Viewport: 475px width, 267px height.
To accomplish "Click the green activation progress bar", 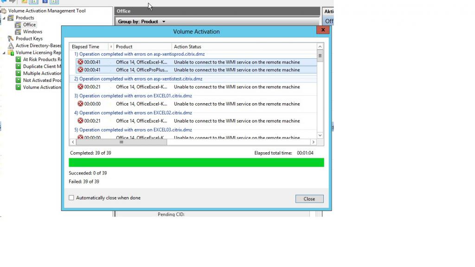I will (x=196, y=162).
